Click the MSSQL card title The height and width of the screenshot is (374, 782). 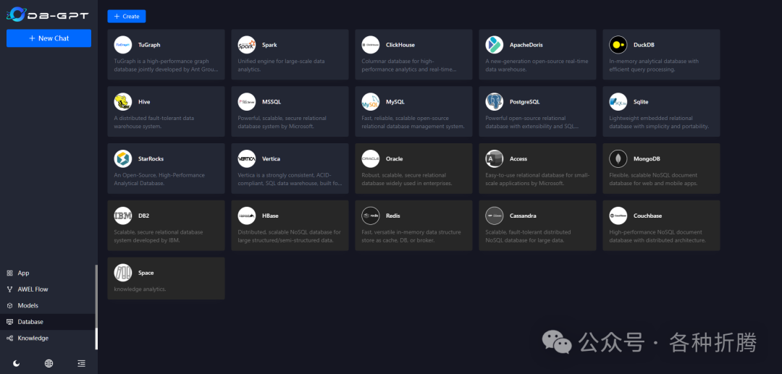272,101
